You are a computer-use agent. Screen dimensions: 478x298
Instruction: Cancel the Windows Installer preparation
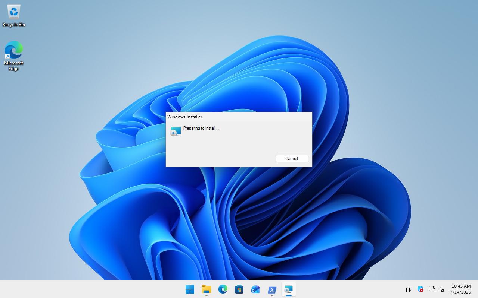pos(292,158)
